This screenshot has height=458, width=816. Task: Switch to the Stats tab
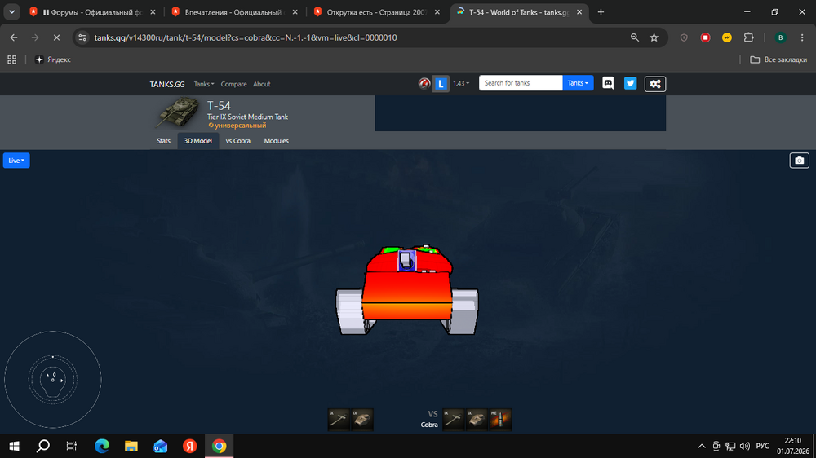pyautogui.click(x=163, y=141)
